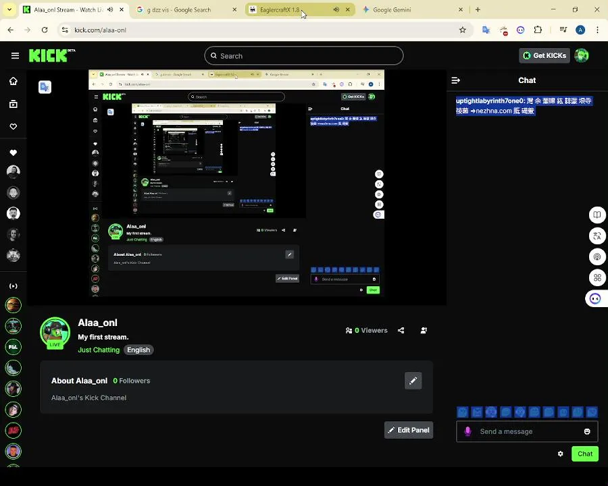
Task: Open the emoji picker in chat
Action: 587,431
